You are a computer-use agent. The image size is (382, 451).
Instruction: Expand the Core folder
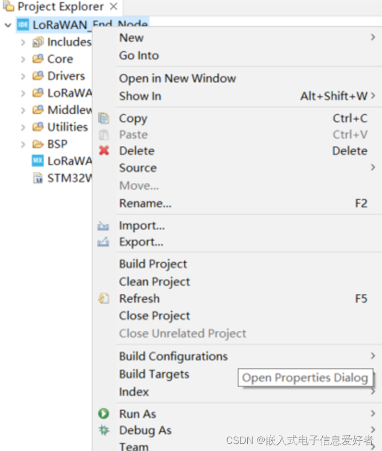(x=23, y=59)
